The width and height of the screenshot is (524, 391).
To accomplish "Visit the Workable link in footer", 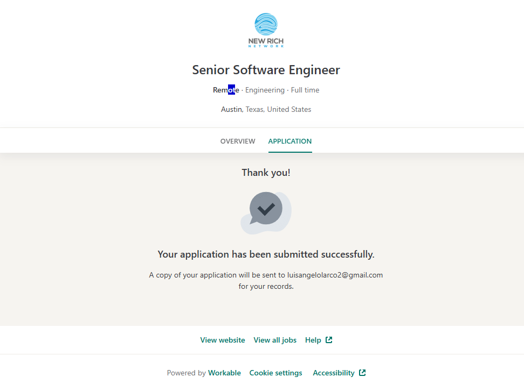I will tap(224, 373).
